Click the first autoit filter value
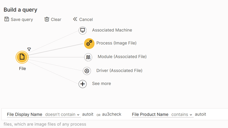Image resolution: width=228 pixels, height=128 pixels. [88, 114]
